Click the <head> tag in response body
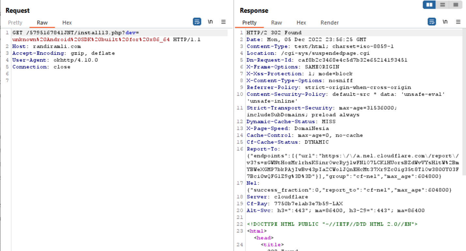The height and width of the screenshot is (251, 466). tap(263, 238)
